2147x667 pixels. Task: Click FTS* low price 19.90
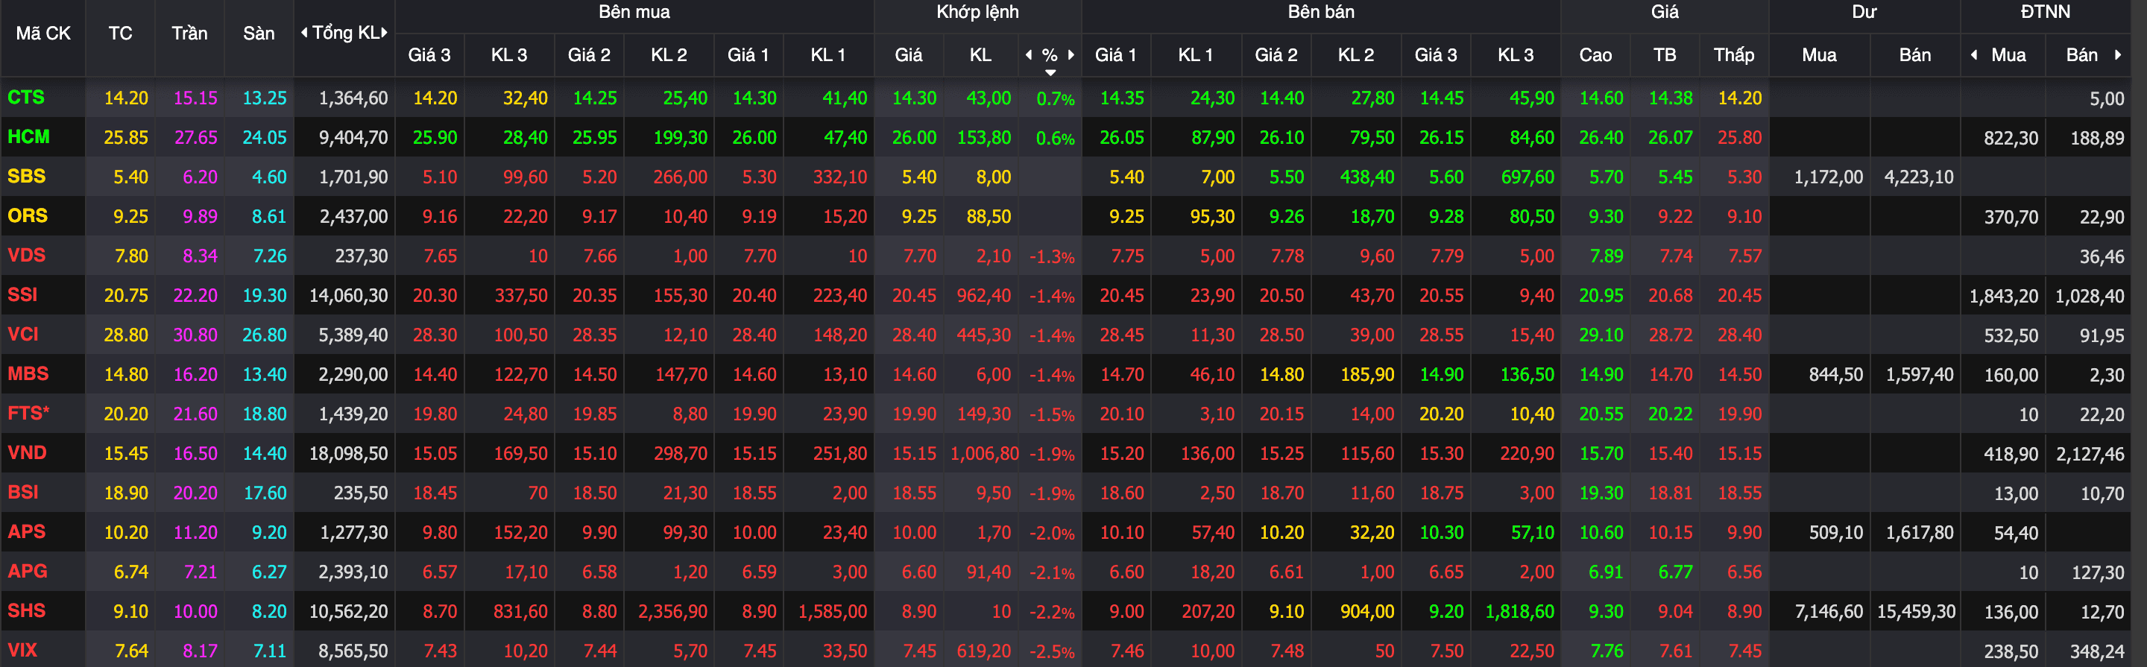(1739, 414)
